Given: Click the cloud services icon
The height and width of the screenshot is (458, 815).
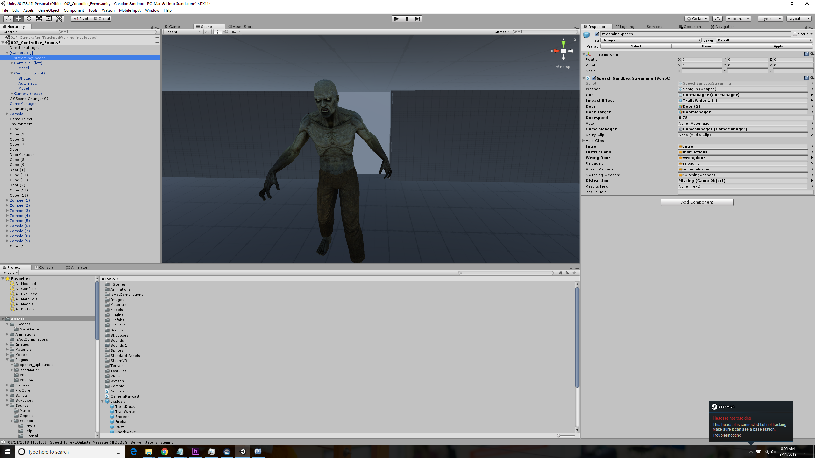Looking at the screenshot, I should 717,19.
